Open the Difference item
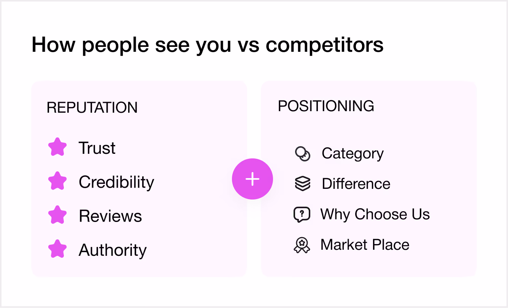Screen dimensions: 508x308 coord(356,184)
